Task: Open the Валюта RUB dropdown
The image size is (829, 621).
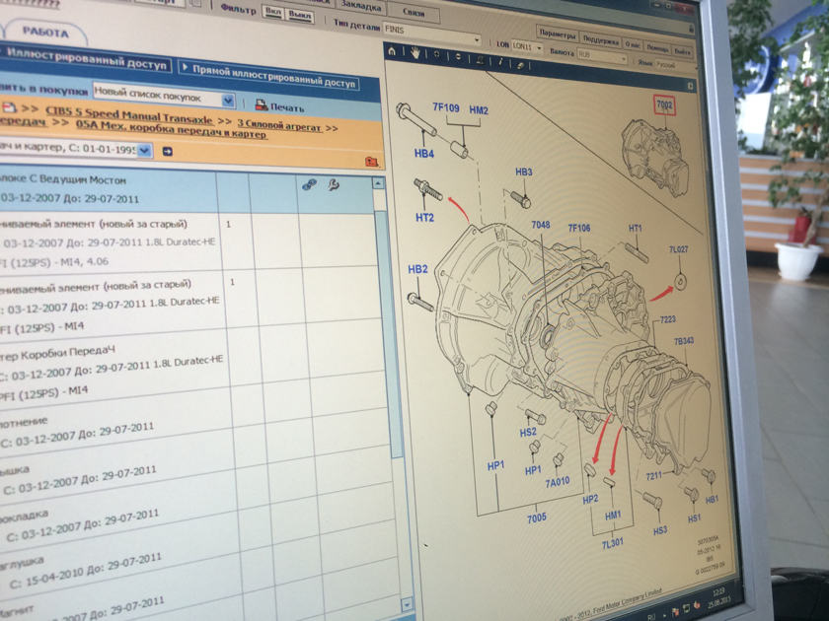Action: [x=602, y=55]
